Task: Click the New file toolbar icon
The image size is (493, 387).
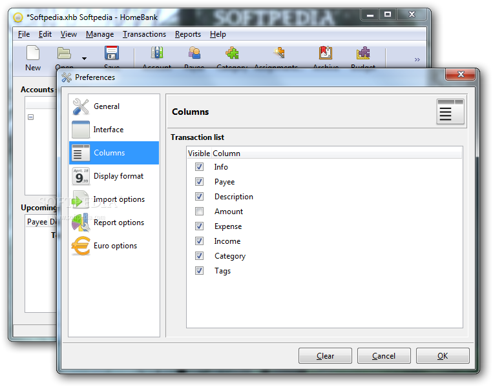Action: click(33, 52)
